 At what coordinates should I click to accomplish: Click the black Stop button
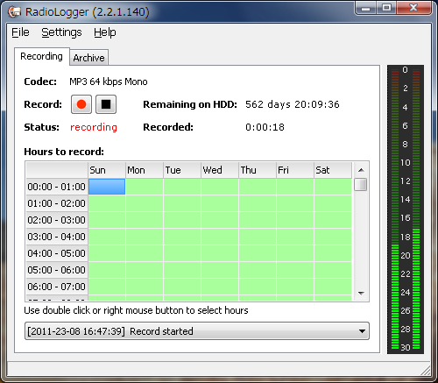(x=106, y=104)
